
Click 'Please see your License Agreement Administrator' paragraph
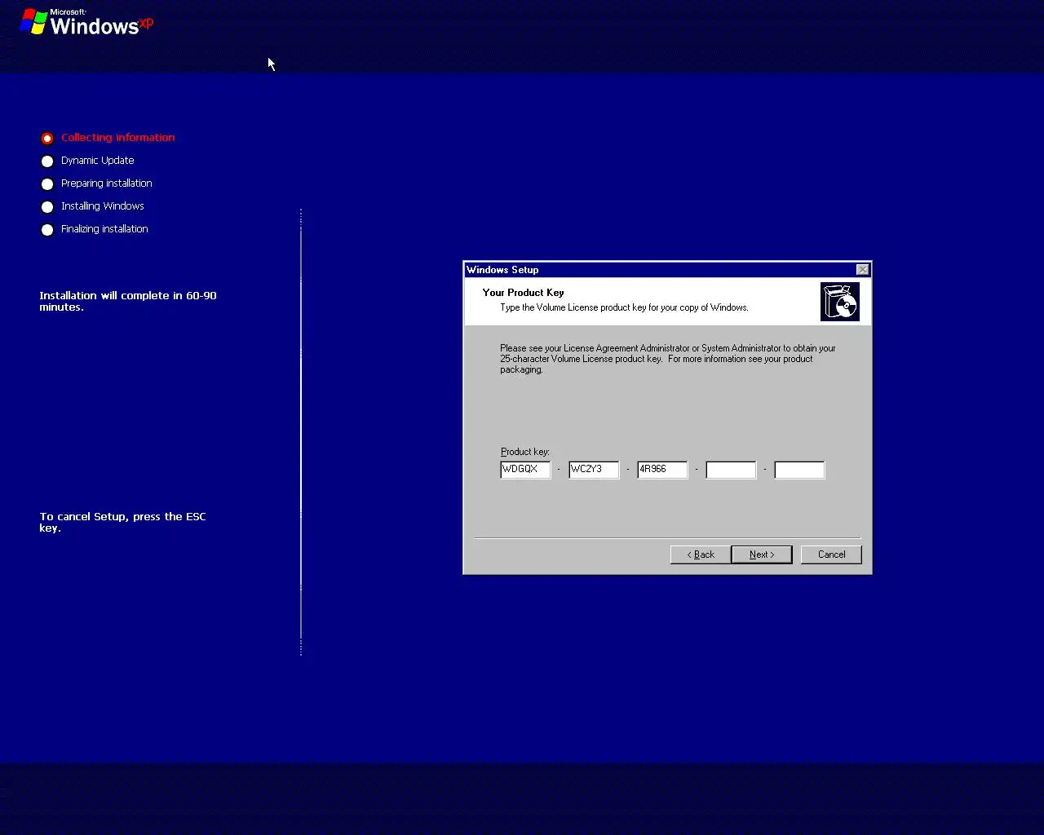point(668,359)
